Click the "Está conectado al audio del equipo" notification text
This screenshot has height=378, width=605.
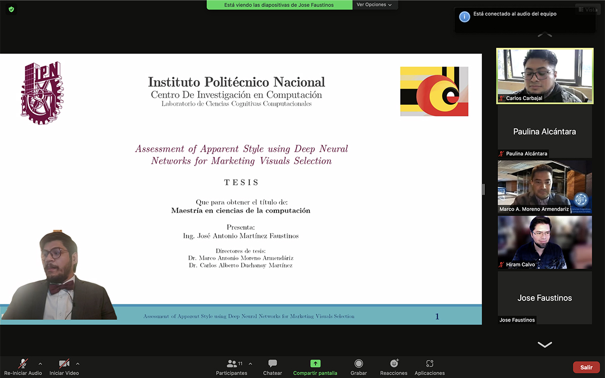click(515, 14)
